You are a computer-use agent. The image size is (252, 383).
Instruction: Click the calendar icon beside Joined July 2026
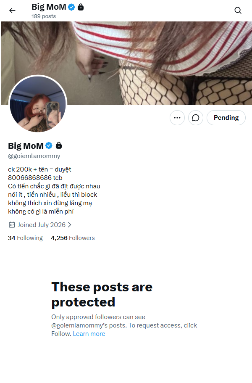(x=12, y=225)
